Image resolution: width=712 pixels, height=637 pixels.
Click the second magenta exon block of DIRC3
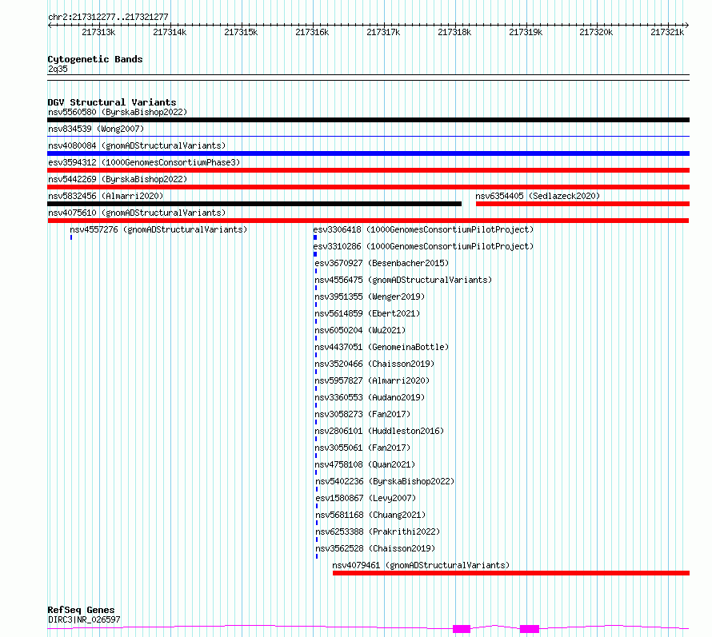[530, 629]
